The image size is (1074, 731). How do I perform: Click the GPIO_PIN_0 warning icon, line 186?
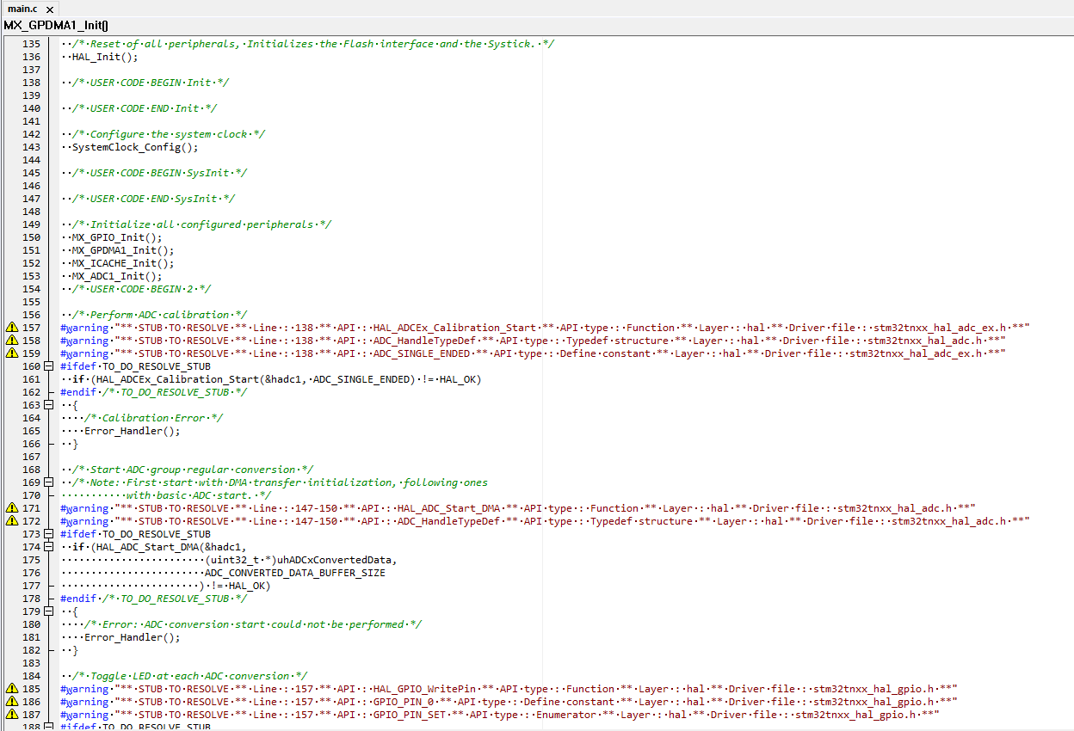click(12, 702)
